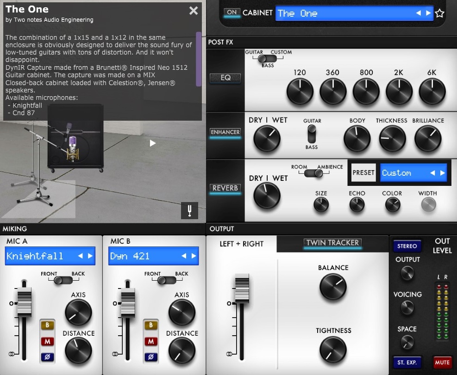The image size is (457, 375).
Task: Click the reverb ECHO knob
Action: pyautogui.click(x=357, y=204)
